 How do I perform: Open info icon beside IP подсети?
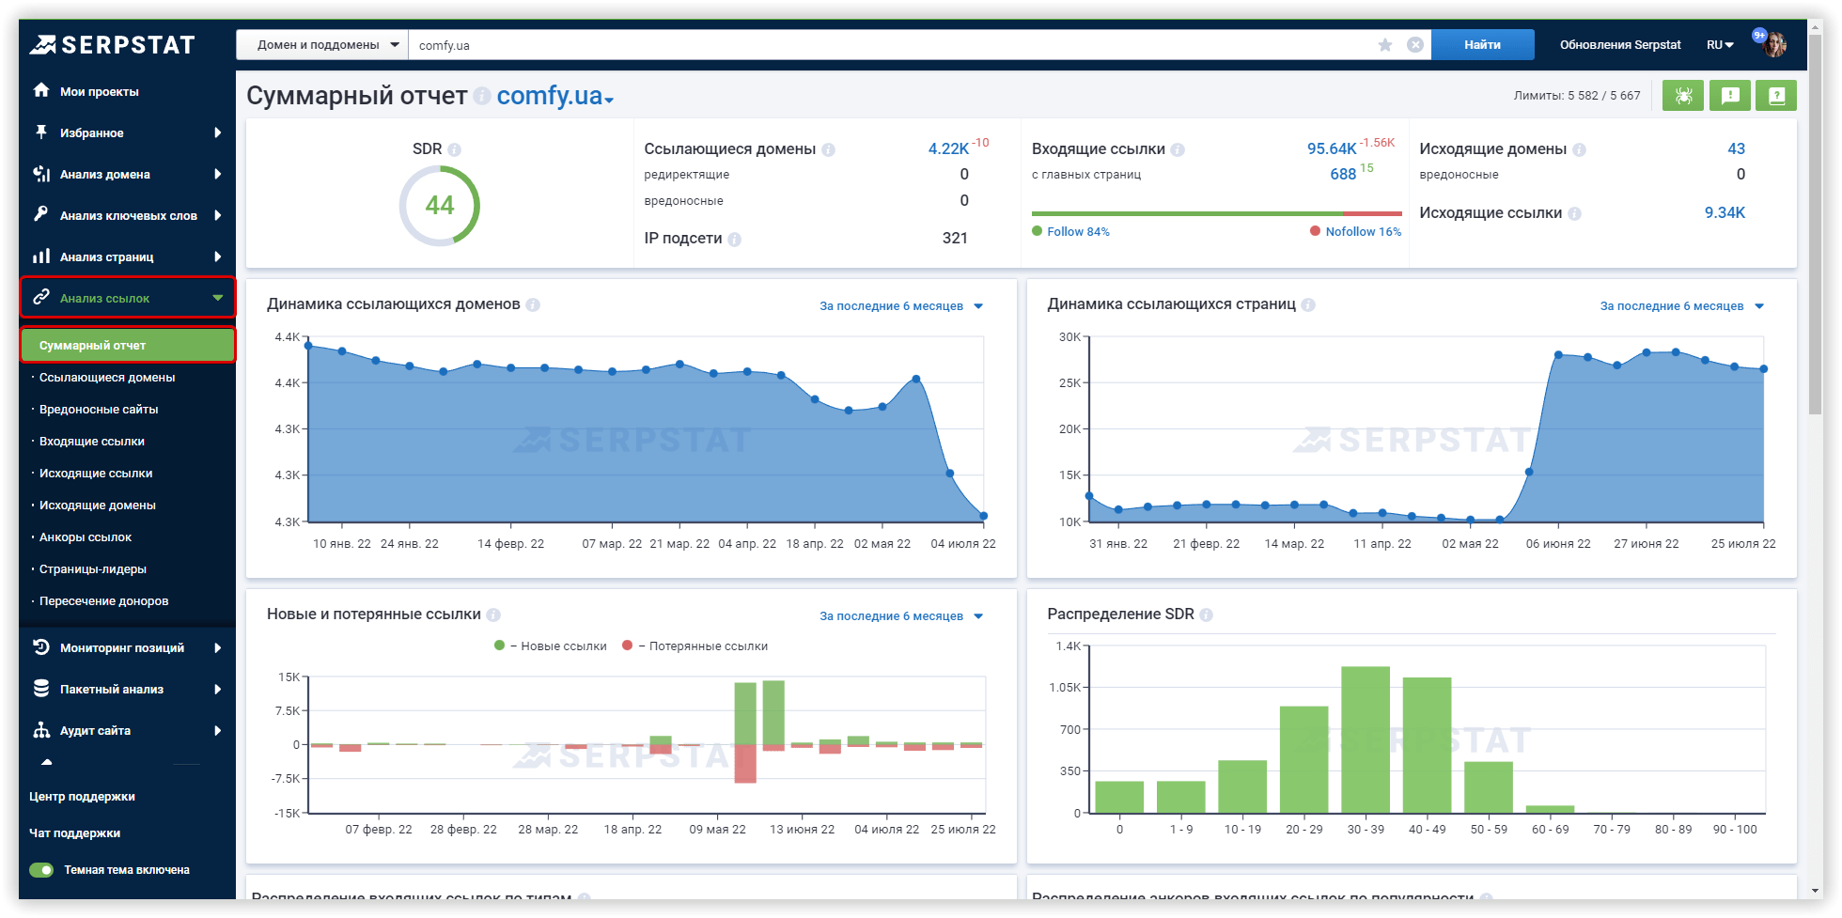(x=735, y=239)
